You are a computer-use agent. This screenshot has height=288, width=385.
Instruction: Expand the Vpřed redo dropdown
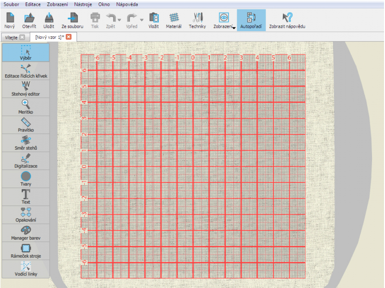(141, 20)
